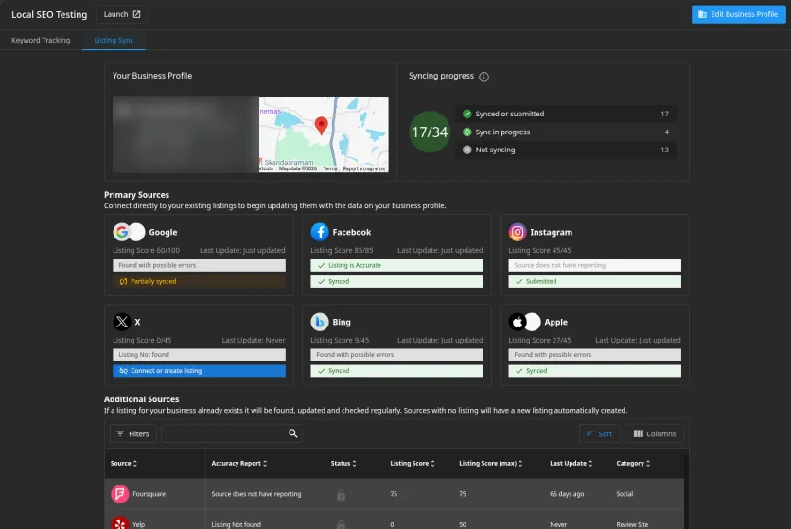Click the Facebook logo icon
The image size is (791, 529).
[319, 232]
